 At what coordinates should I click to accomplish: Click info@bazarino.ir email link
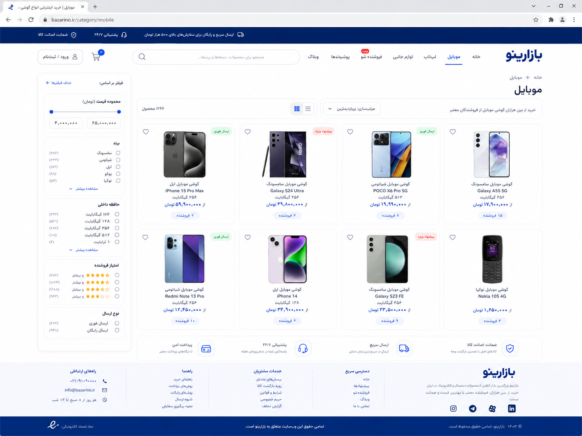coord(80,390)
